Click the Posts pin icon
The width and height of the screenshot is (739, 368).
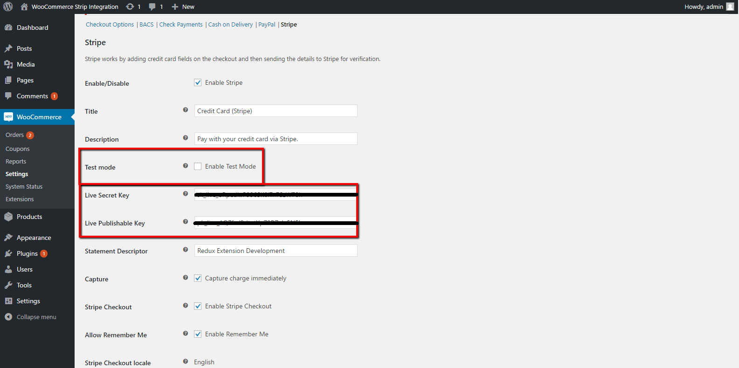click(8, 48)
